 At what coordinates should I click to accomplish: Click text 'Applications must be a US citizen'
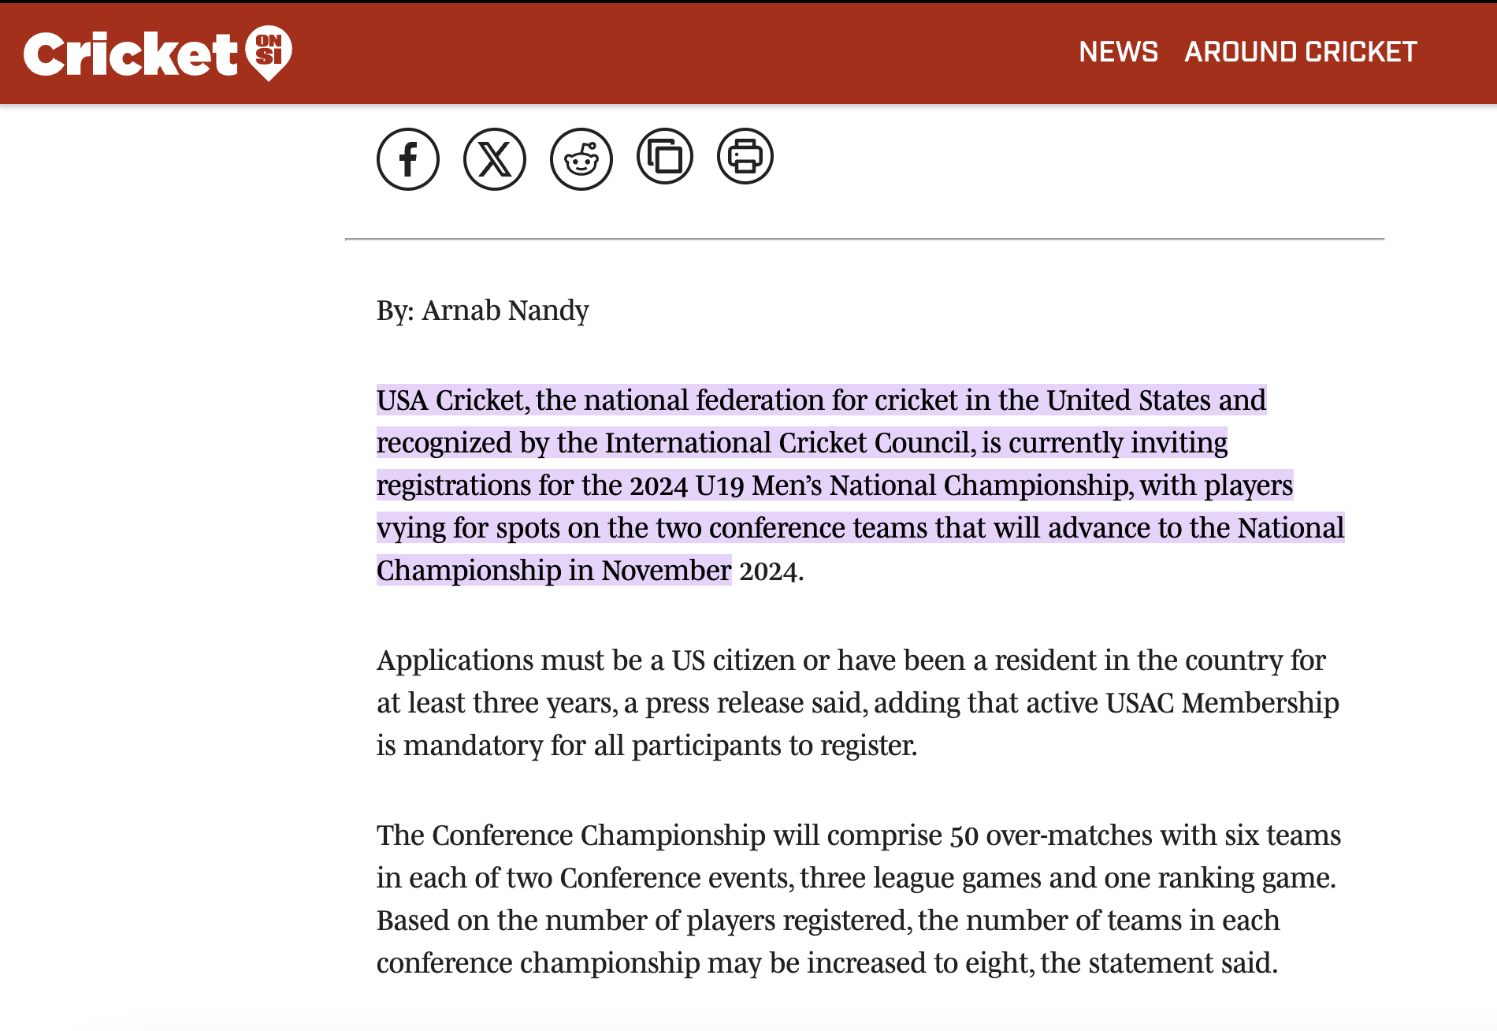pyautogui.click(x=586, y=661)
